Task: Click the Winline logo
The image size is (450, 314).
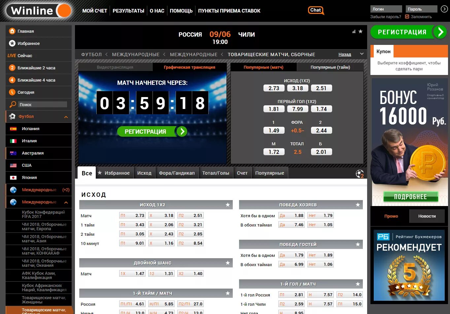Action: point(40,11)
